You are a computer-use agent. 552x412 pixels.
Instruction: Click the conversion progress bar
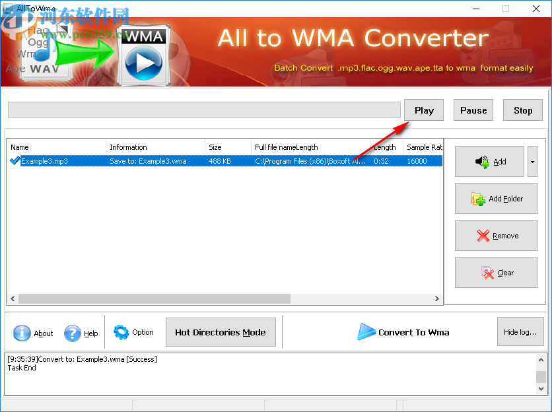pos(204,110)
